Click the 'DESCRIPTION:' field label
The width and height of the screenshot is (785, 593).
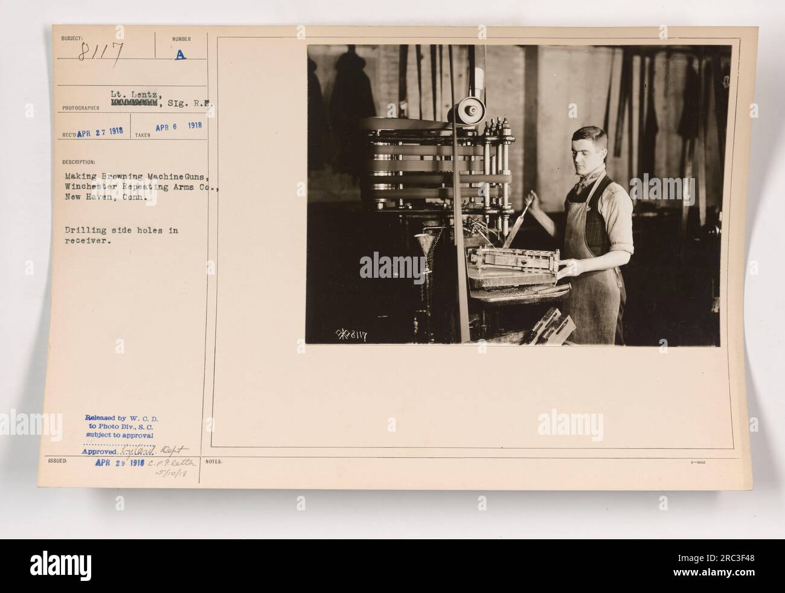79,162
